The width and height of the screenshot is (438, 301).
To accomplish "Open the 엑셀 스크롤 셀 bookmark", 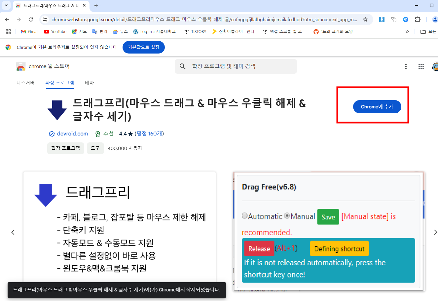I will [284, 32].
